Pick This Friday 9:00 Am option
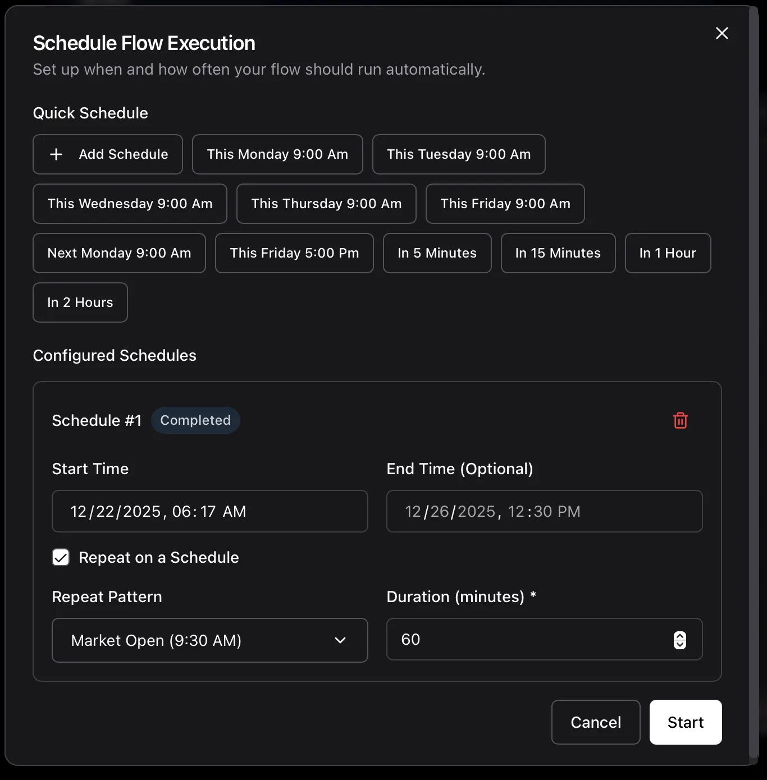The width and height of the screenshot is (767, 780). click(x=505, y=204)
